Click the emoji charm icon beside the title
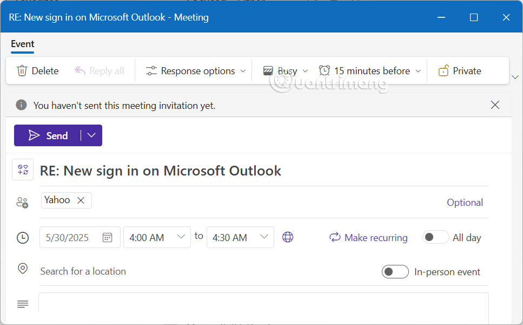 [x=23, y=170]
